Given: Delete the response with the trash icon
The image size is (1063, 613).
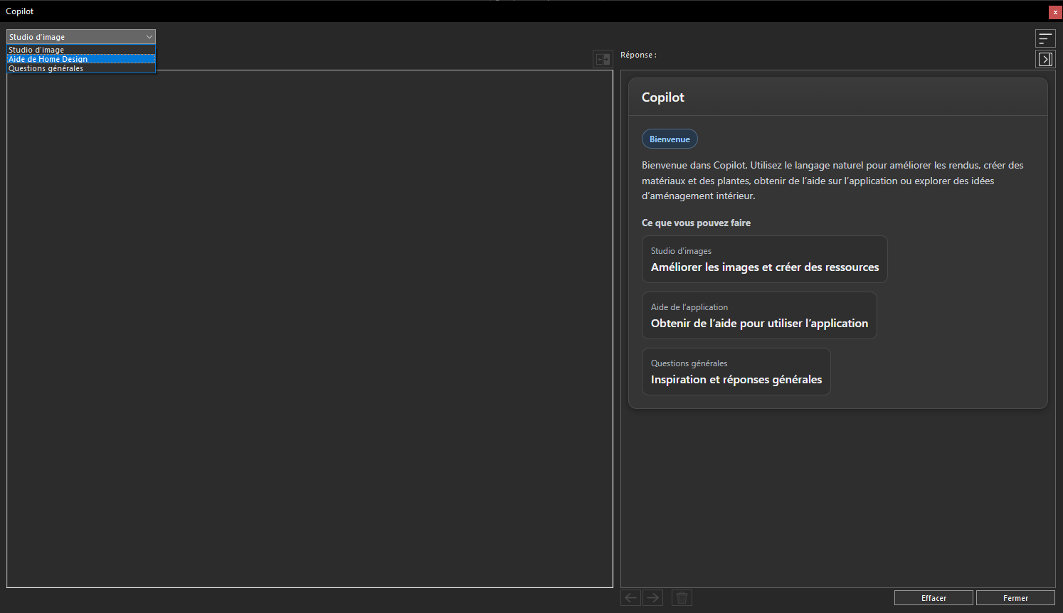Looking at the screenshot, I should click(x=682, y=597).
